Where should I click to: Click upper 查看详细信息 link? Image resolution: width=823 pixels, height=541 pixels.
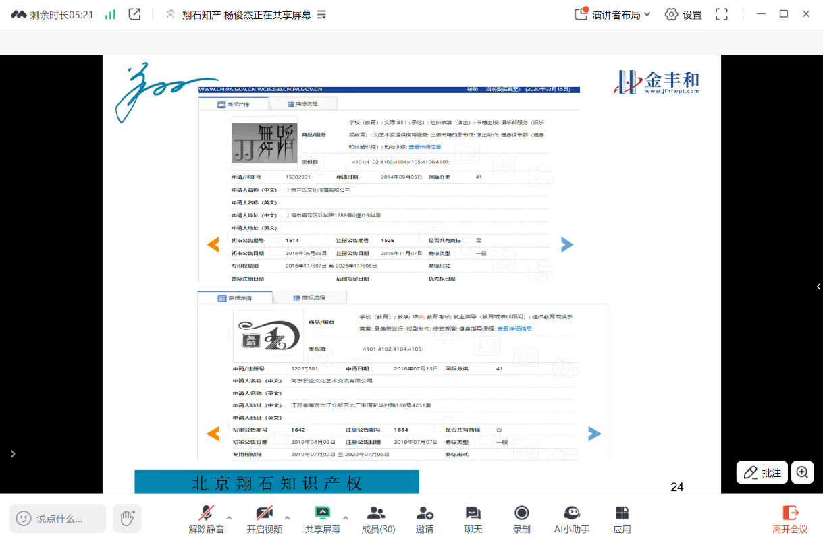tap(425, 146)
